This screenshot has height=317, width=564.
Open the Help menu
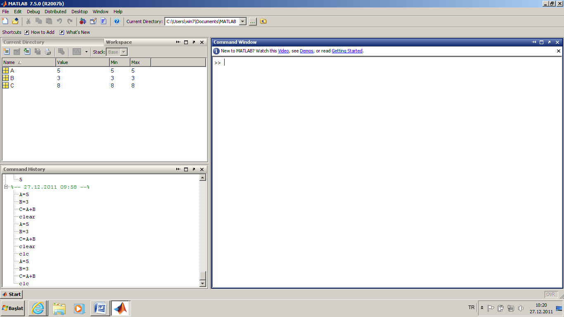click(x=118, y=12)
